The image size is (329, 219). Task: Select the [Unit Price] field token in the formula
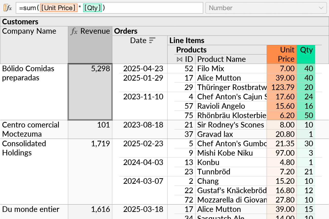[x=59, y=8]
